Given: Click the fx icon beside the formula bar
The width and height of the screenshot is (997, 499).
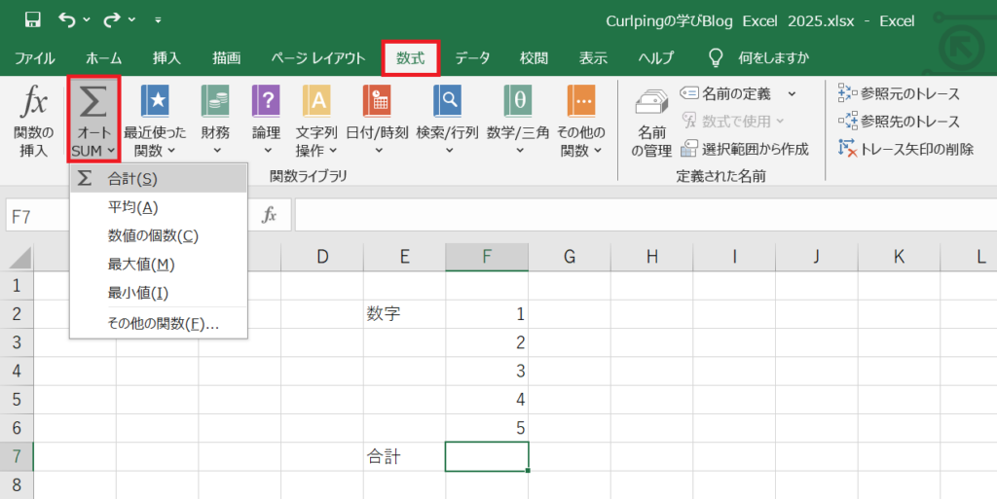Looking at the screenshot, I should [x=269, y=215].
